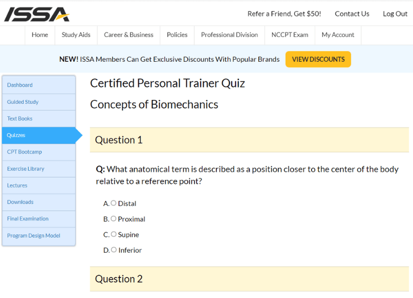Open Dashboard in the sidebar
Screen dimensions: 413x298
39,85
